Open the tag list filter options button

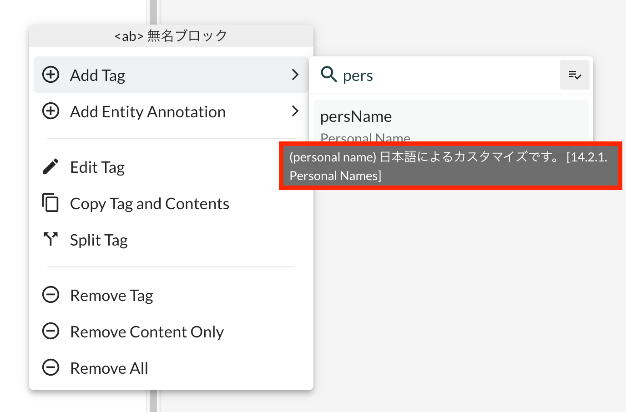(x=575, y=75)
